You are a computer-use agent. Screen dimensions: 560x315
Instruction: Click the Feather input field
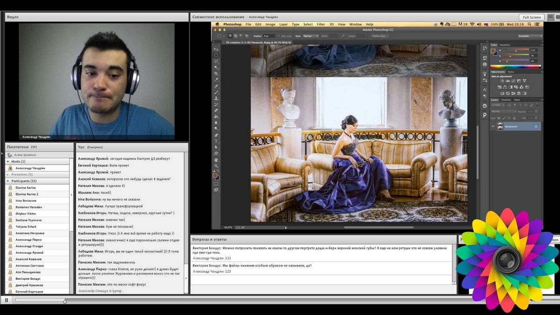coord(269,36)
